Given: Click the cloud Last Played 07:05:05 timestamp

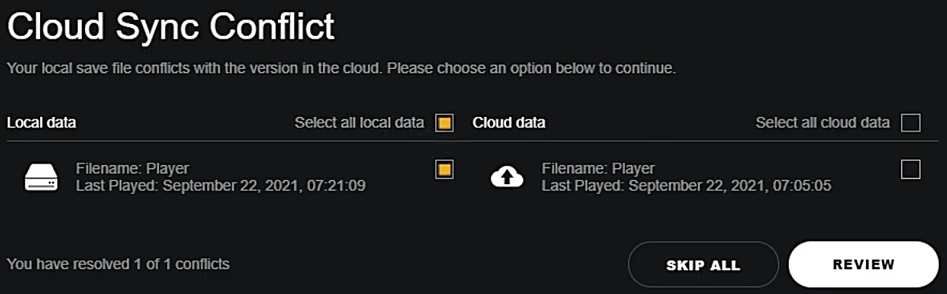Looking at the screenshot, I should [686, 186].
